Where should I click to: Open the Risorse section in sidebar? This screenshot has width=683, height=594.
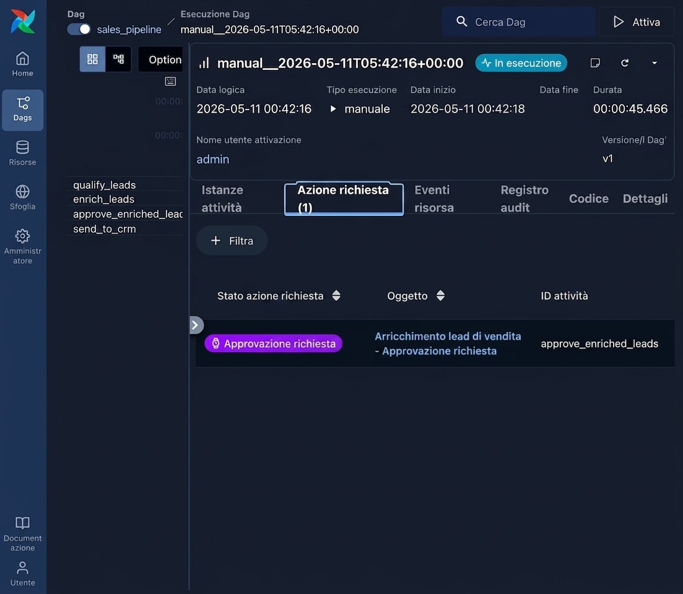(23, 153)
